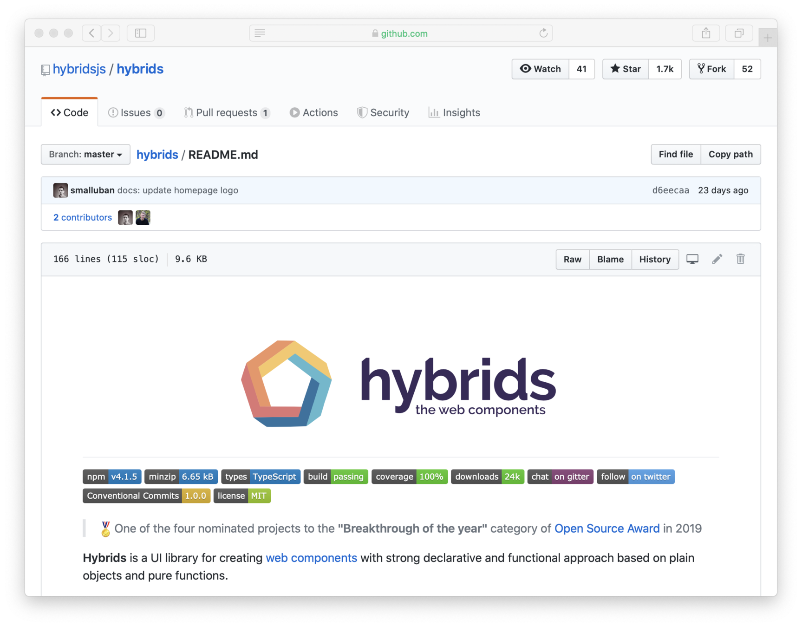Switch to the Code tab
Screen dimensions: 802x627
(70, 112)
